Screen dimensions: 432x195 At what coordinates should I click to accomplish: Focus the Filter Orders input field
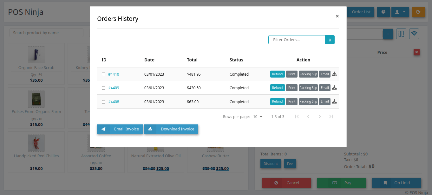point(297,40)
